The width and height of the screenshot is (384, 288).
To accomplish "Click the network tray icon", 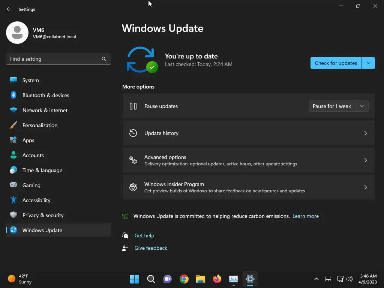I will click(340, 279).
